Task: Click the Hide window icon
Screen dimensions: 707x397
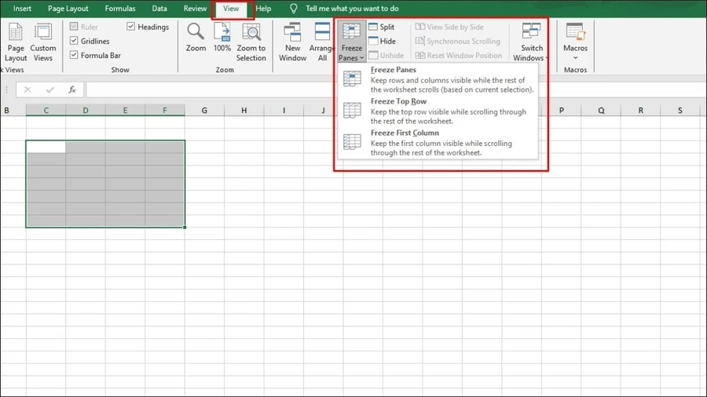Action: pyautogui.click(x=373, y=41)
